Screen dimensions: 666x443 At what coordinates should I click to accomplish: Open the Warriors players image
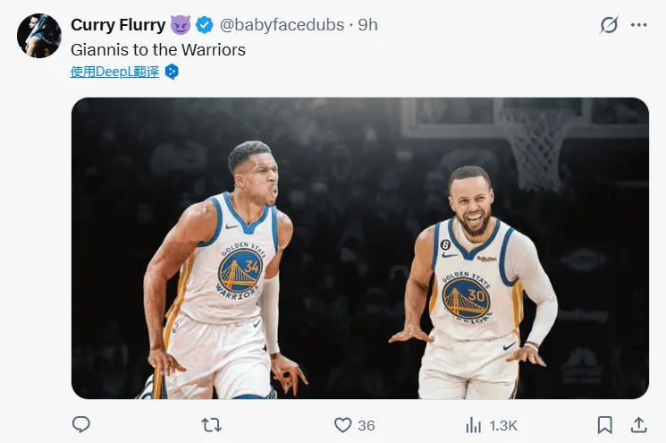coord(359,248)
